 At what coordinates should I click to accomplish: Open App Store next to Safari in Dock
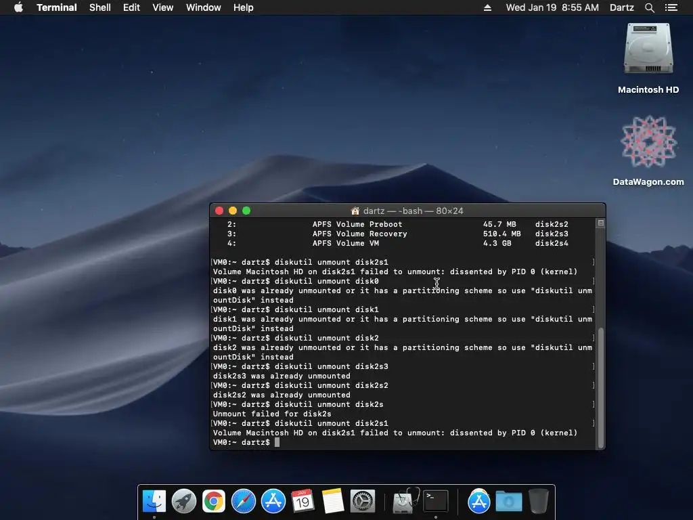[x=273, y=502]
